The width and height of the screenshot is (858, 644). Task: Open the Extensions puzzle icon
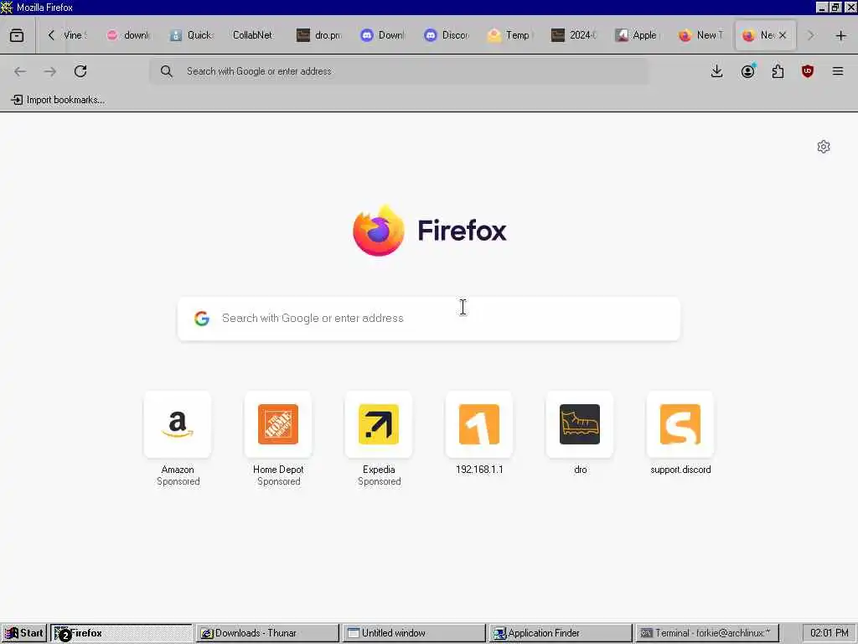[x=778, y=71]
